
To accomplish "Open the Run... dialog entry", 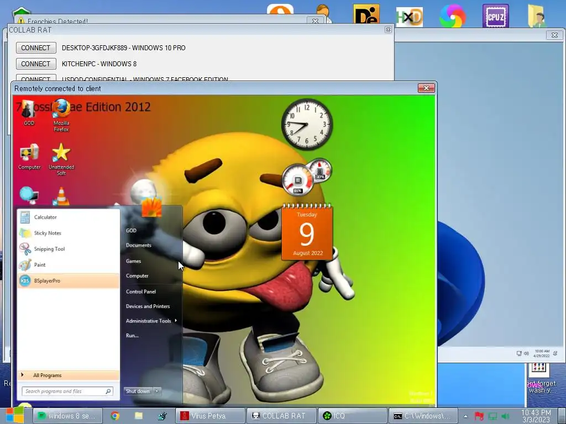I will (x=132, y=335).
